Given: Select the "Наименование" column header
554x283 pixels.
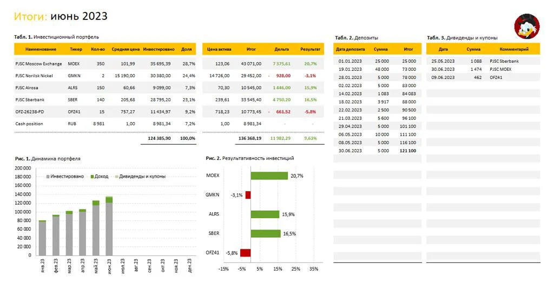Looking at the screenshot, I should [41, 49].
